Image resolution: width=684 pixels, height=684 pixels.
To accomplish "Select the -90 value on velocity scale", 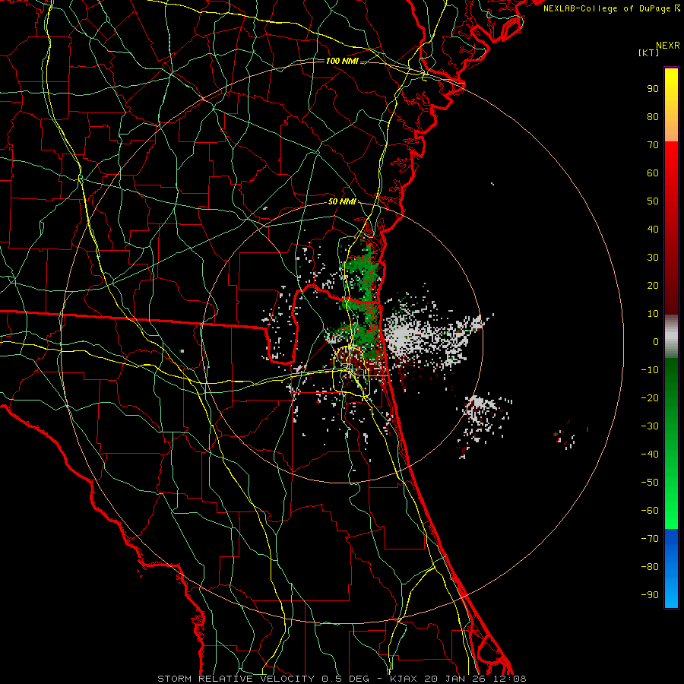I will (650, 595).
